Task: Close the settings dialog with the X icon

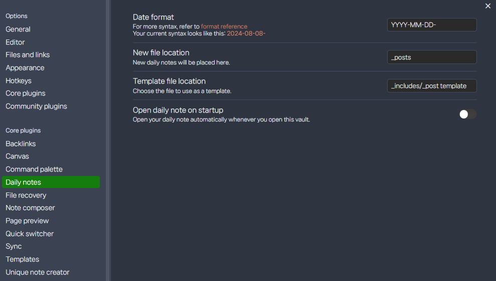Action: [487, 6]
